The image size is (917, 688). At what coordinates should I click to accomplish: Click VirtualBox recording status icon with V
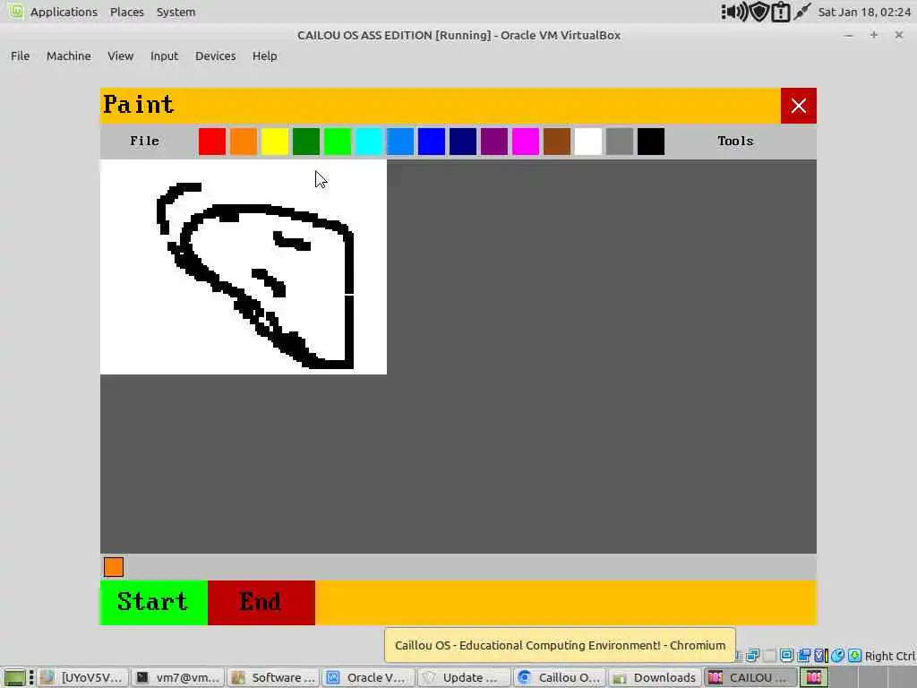(x=820, y=655)
